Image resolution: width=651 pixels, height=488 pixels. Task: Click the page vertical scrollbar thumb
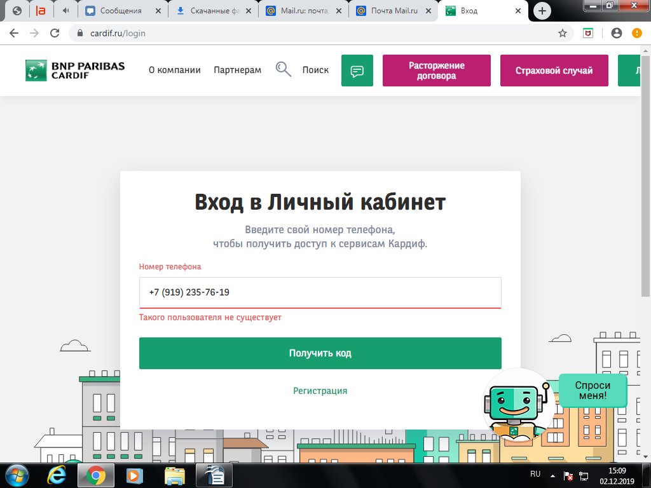pyautogui.click(x=646, y=175)
